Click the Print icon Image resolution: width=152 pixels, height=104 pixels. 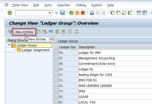point(92,13)
